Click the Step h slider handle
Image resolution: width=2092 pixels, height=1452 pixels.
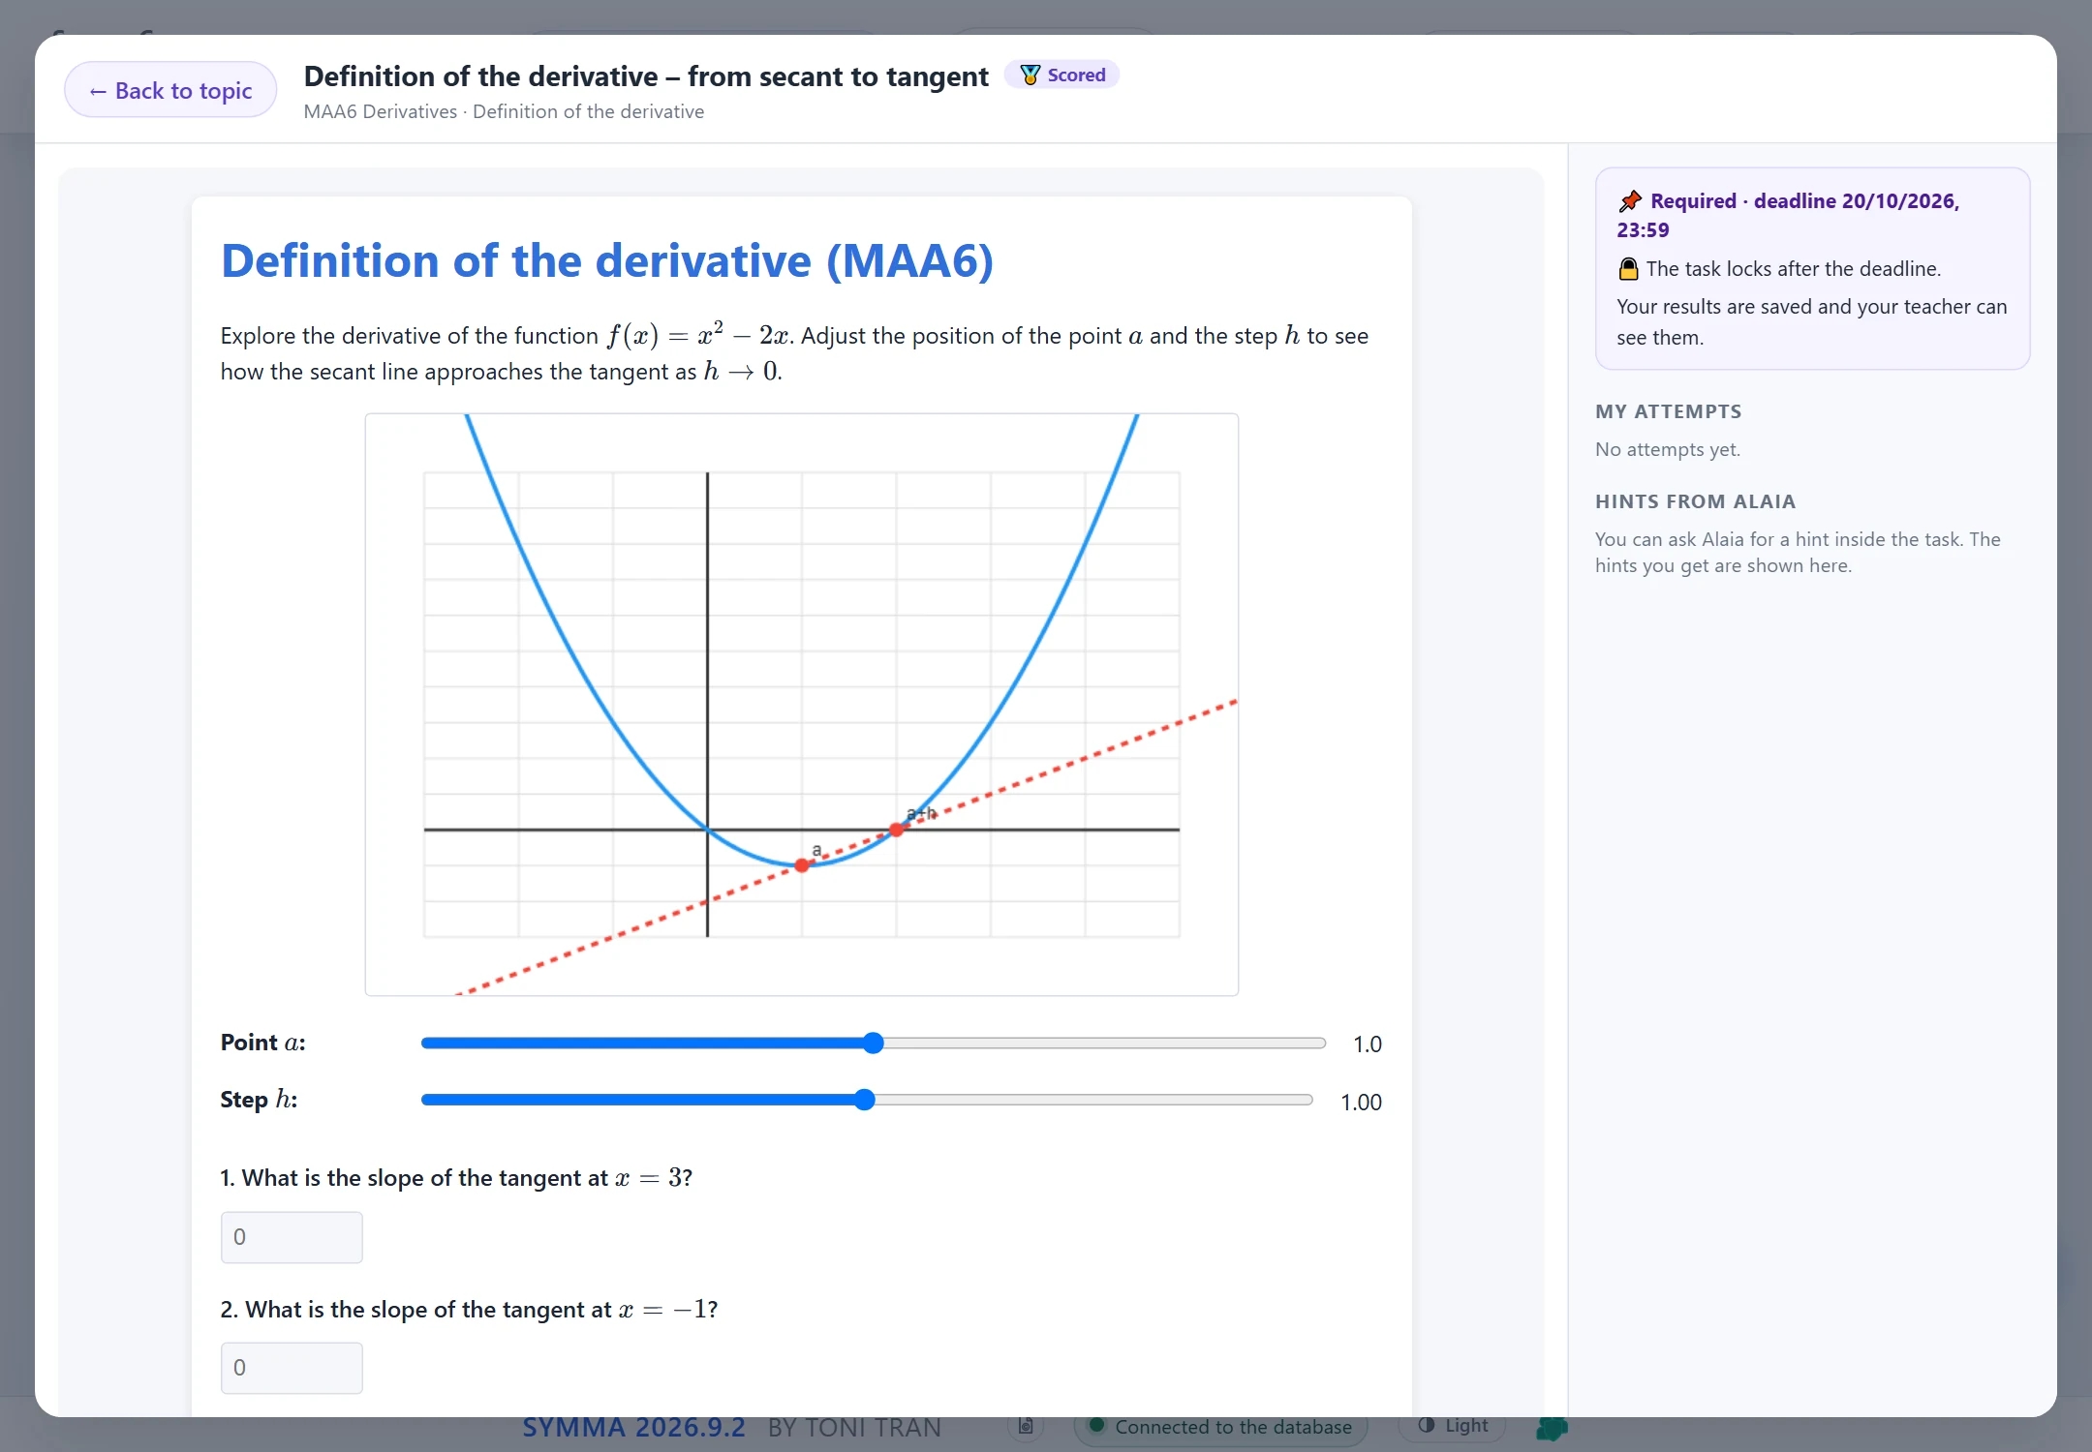tap(865, 1100)
